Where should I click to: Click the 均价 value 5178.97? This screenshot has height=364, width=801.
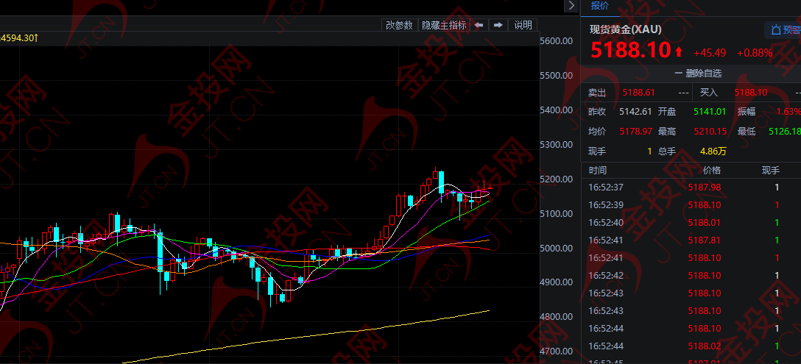635,131
